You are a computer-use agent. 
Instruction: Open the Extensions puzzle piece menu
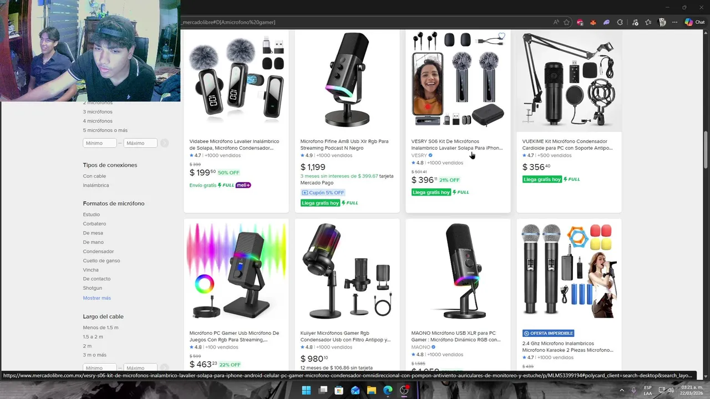pos(620,22)
